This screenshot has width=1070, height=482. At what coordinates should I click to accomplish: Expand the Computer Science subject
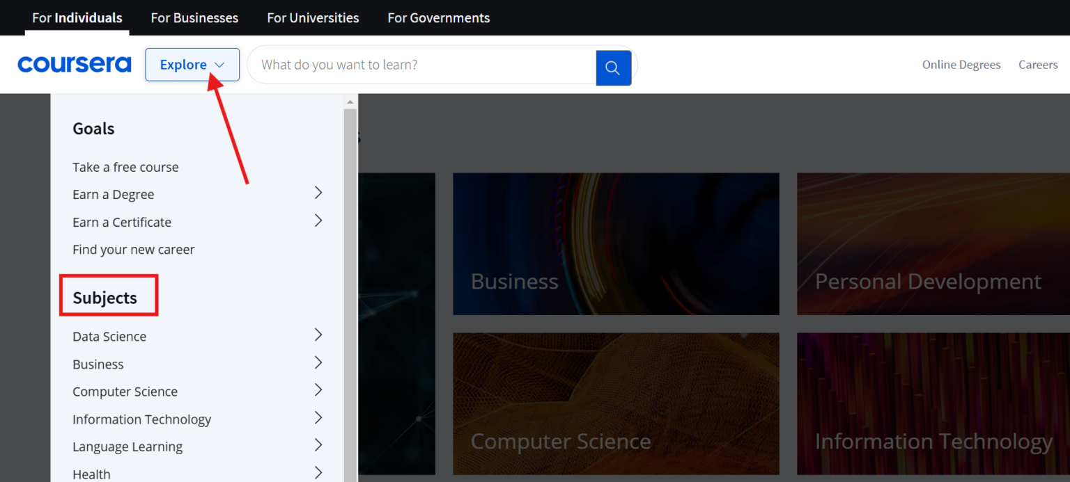[x=318, y=390]
